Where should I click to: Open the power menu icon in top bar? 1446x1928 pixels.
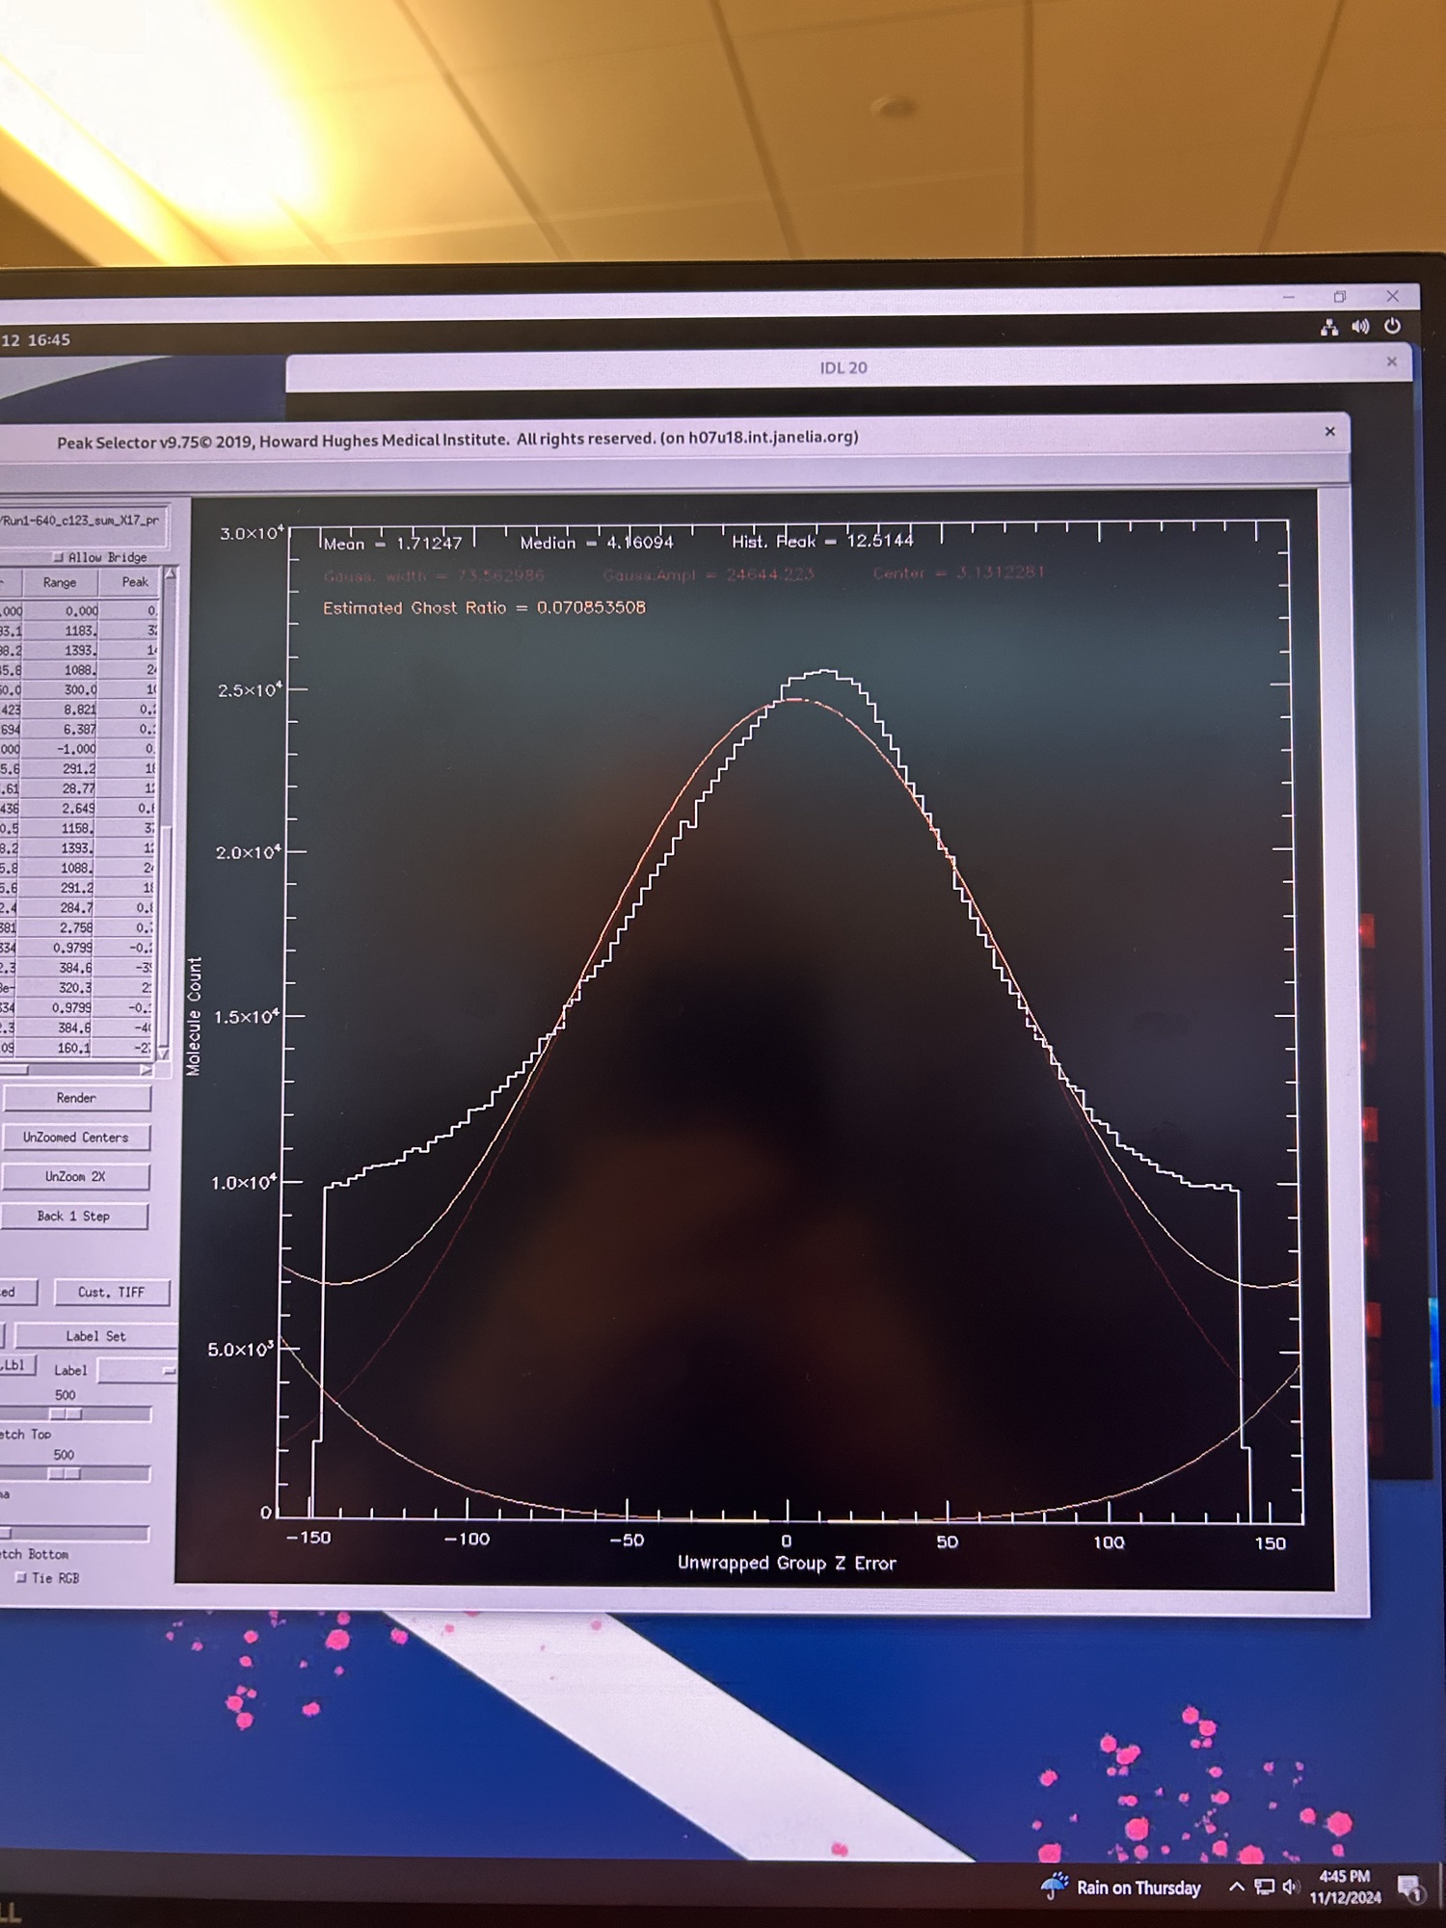1392,326
